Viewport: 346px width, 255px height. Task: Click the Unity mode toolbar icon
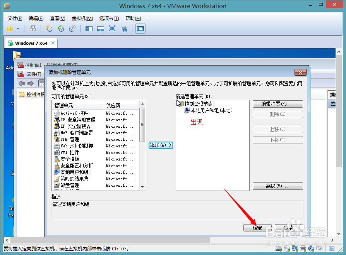124,29
